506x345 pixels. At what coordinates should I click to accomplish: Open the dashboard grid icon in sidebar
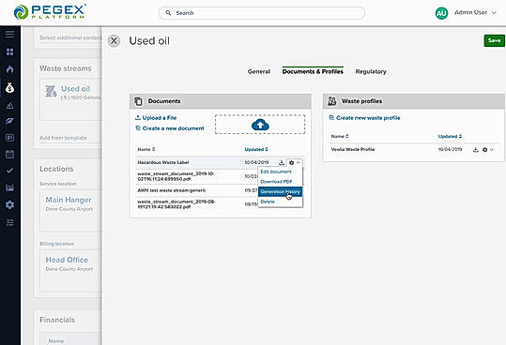point(9,52)
